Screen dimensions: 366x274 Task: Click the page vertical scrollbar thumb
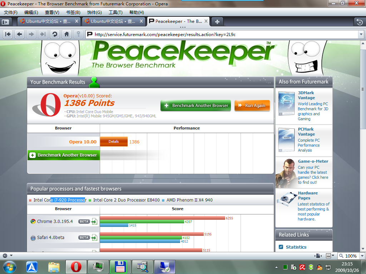363,89
